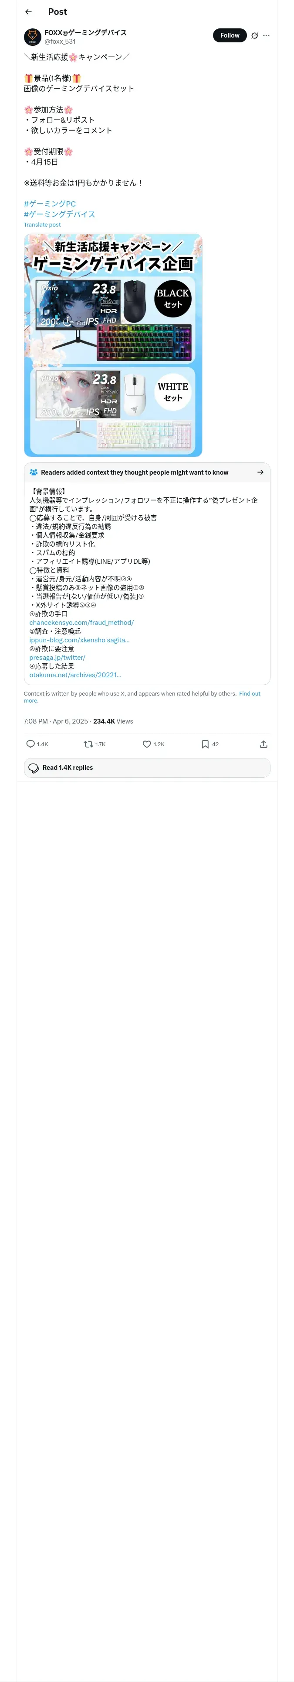Click the share icon
Image resolution: width=294 pixels, height=1682 pixels.
(264, 744)
